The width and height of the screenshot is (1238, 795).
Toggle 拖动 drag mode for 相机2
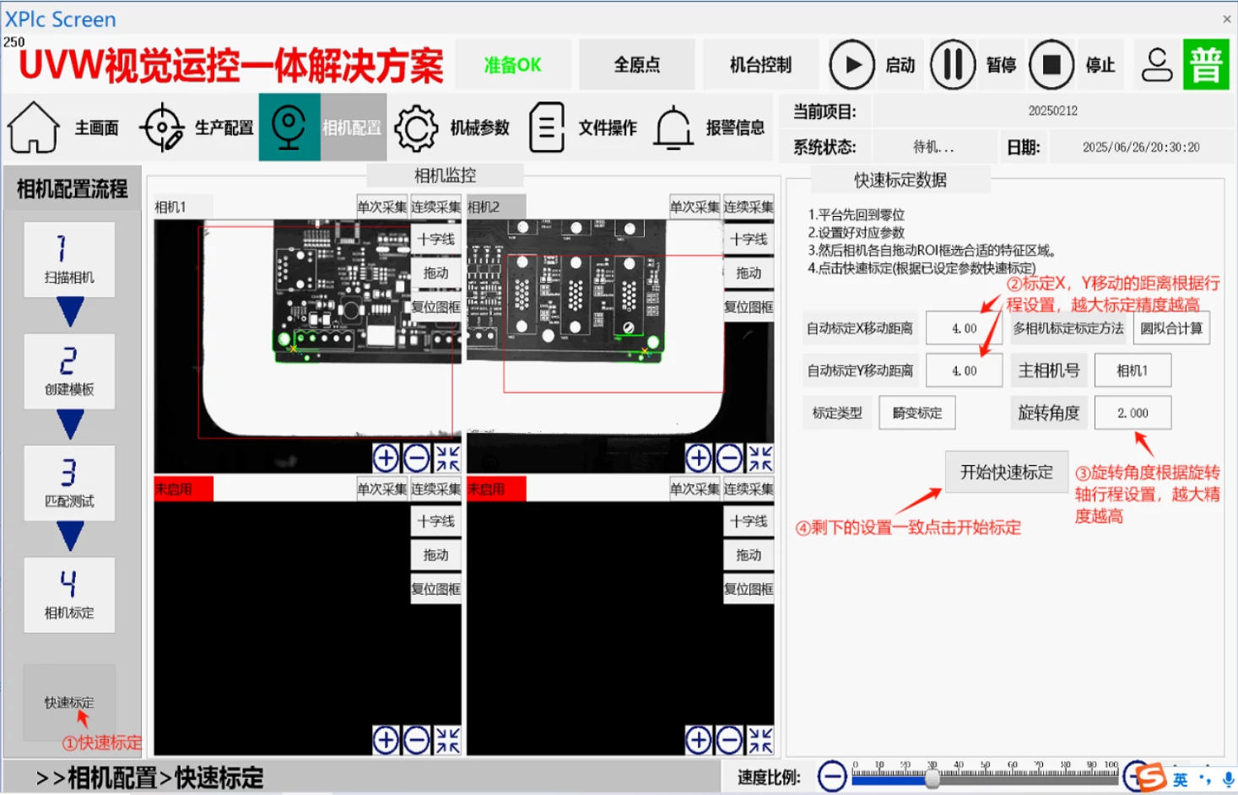749,273
